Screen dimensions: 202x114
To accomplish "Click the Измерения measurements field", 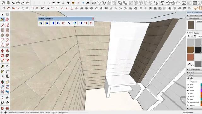I will pyautogui.click(x=198, y=112).
